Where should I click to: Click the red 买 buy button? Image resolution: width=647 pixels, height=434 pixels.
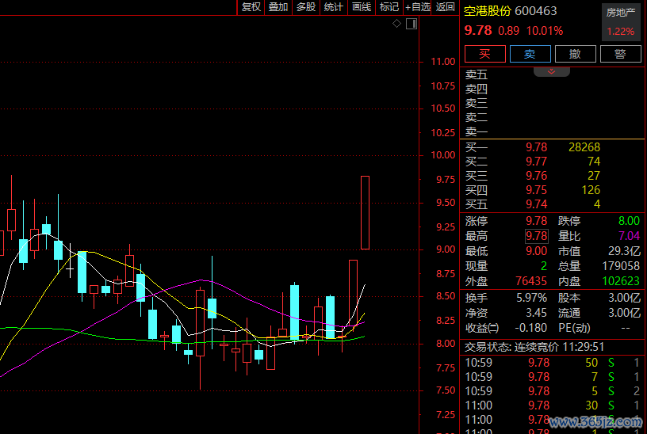point(484,54)
